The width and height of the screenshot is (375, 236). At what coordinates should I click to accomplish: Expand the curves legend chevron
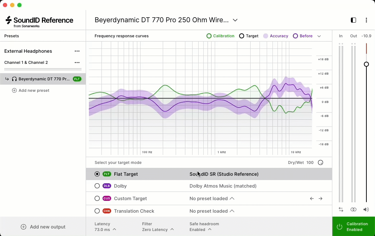point(319,36)
